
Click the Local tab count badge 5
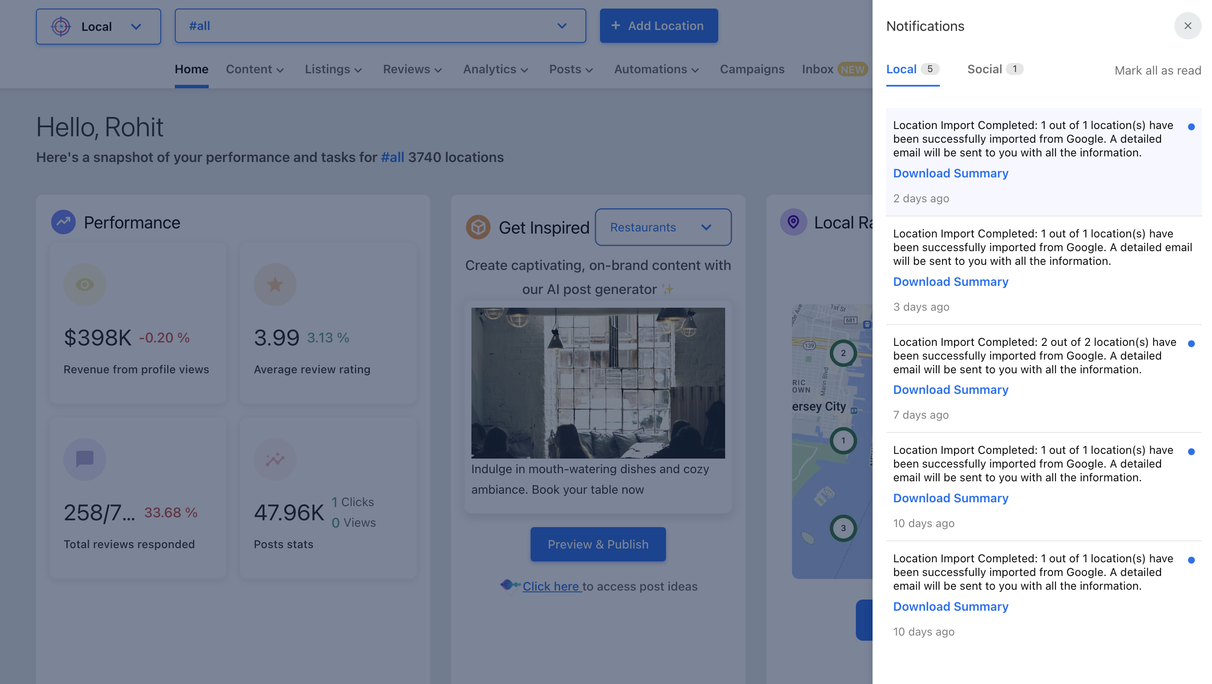click(x=930, y=69)
